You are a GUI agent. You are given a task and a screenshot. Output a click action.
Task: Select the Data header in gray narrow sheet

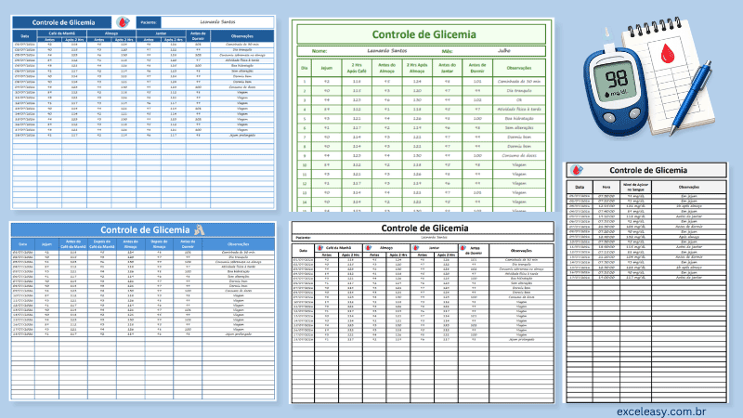tap(579, 187)
